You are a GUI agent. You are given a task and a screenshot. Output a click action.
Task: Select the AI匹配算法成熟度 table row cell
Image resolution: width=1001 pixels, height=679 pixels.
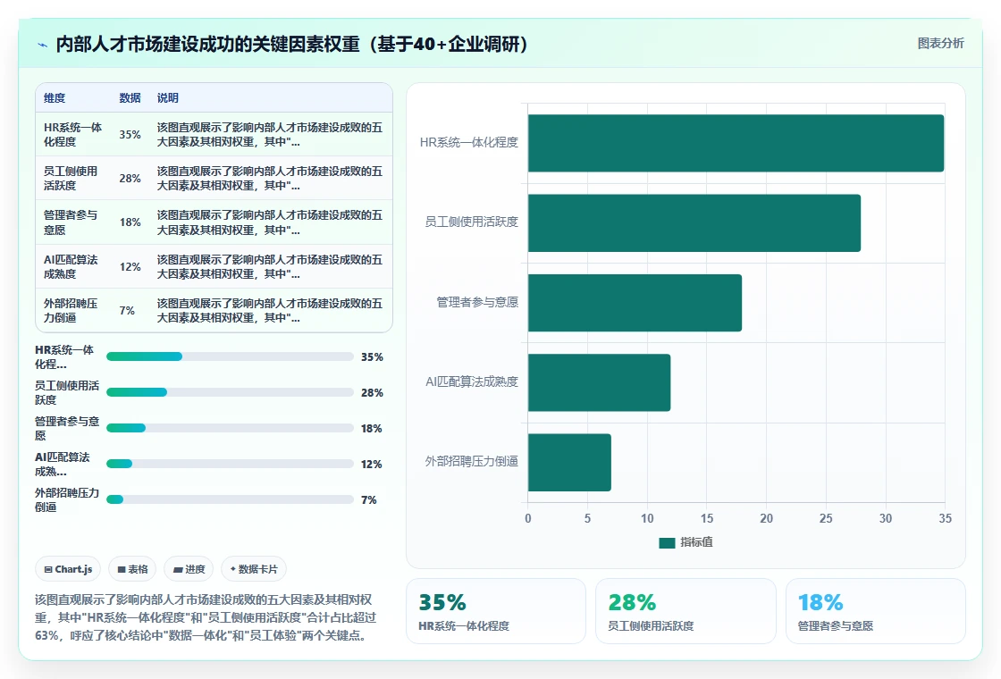tap(71, 267)
